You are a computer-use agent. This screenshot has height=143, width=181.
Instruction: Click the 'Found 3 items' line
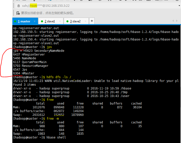click(24, 85)
